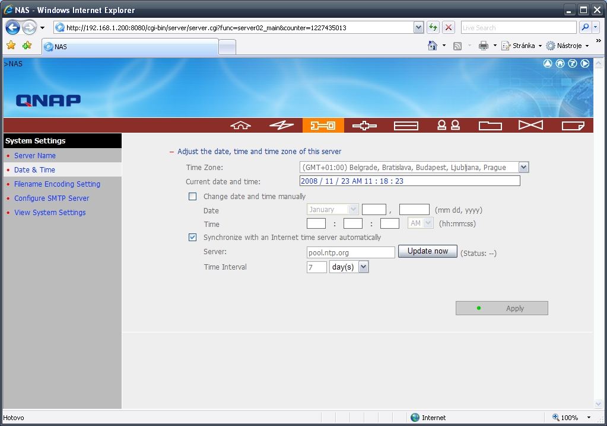Open the Device Configuration disk icon
The width and height of the screenshot is (607, 426).
406,126
